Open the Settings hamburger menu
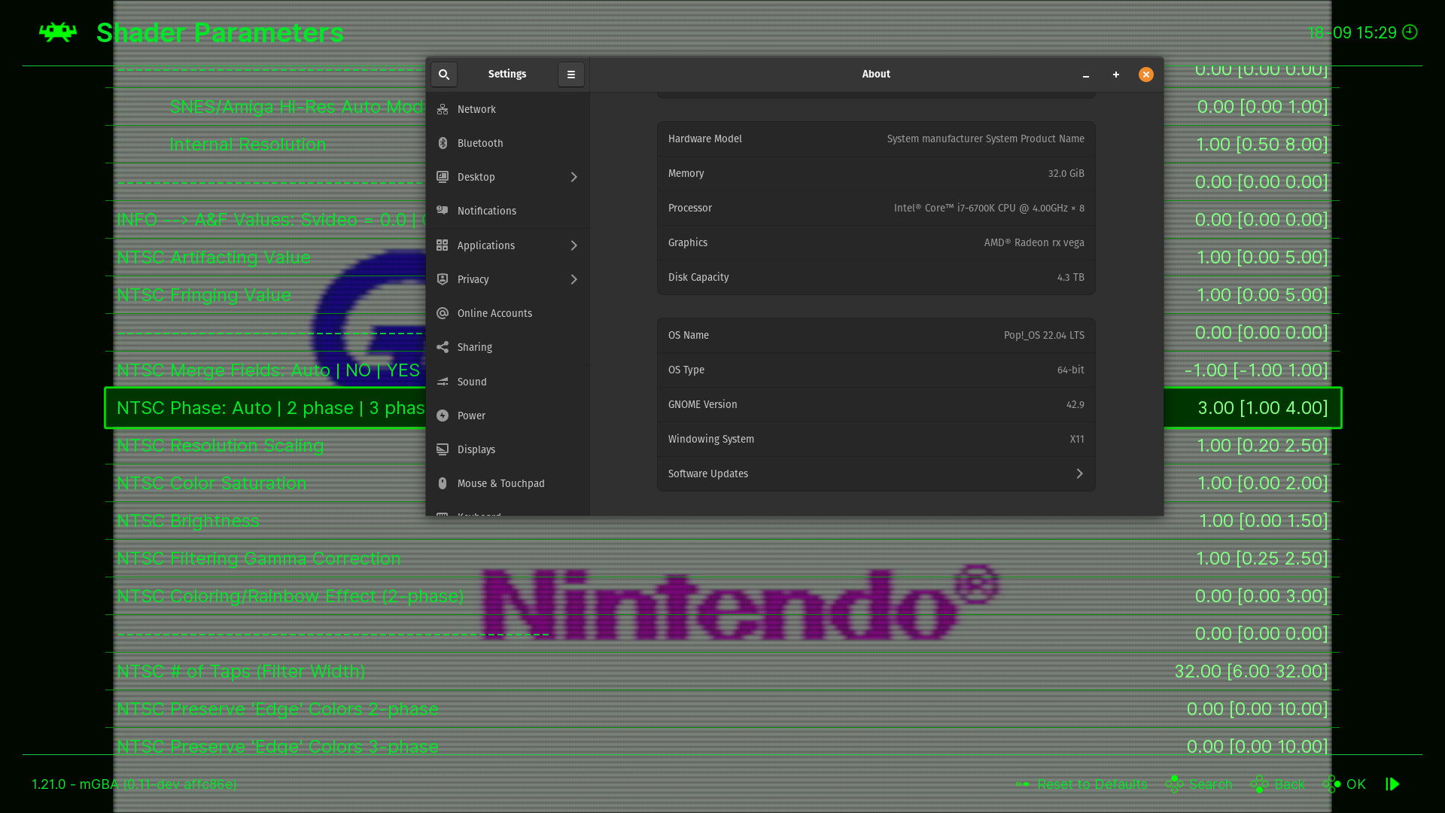Screen dimensions: 1445x813 570,75
